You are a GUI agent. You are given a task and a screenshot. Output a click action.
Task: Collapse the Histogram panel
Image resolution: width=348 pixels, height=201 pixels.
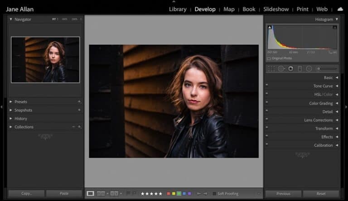click(337, 19)
